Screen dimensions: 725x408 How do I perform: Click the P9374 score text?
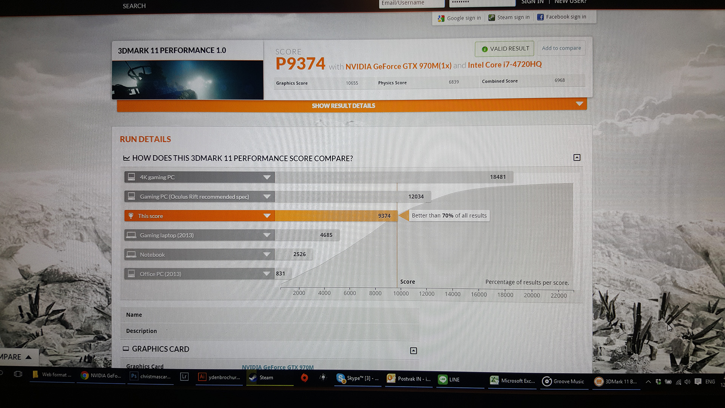click(300, 63)
